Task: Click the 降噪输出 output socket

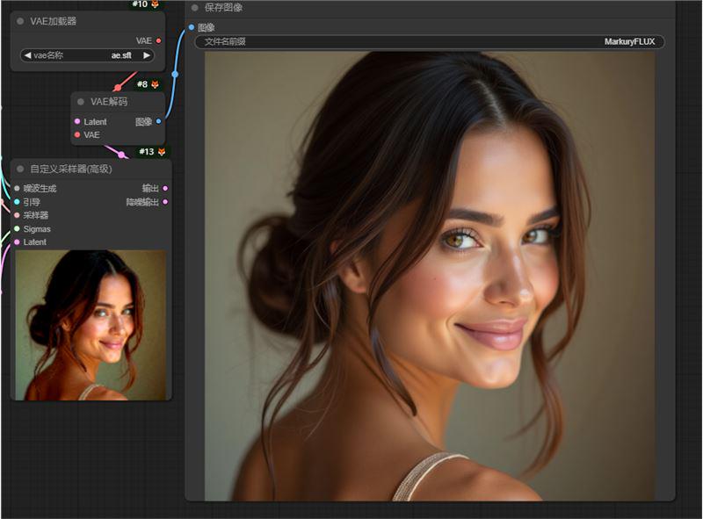Action: coord(165,202)
